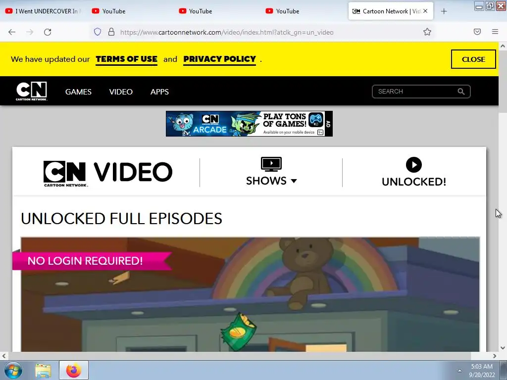The image size is (507, 380).
Task: Expand the SHOWS dropdown
Action: click(271, 181)
